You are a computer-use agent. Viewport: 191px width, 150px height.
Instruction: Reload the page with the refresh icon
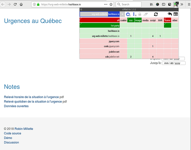(x=15, y=5)
